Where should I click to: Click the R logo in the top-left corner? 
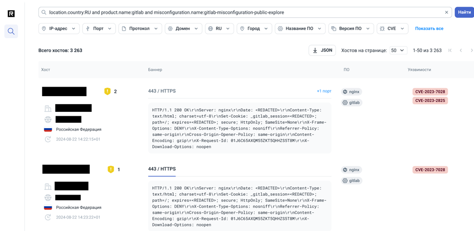click(x=11, y=13)
